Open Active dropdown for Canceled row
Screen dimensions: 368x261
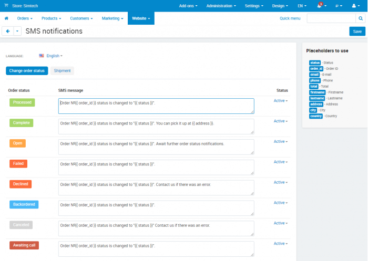280,223
